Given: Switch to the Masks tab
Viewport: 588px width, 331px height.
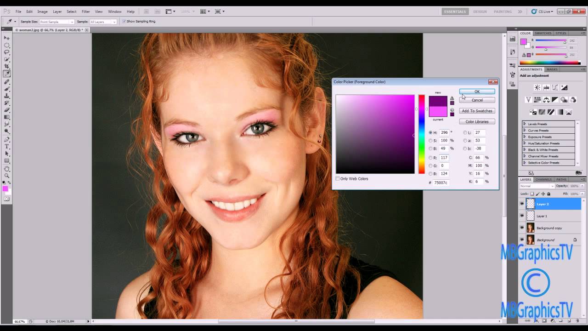Looking at the screenshot, I should pos(552,69).
